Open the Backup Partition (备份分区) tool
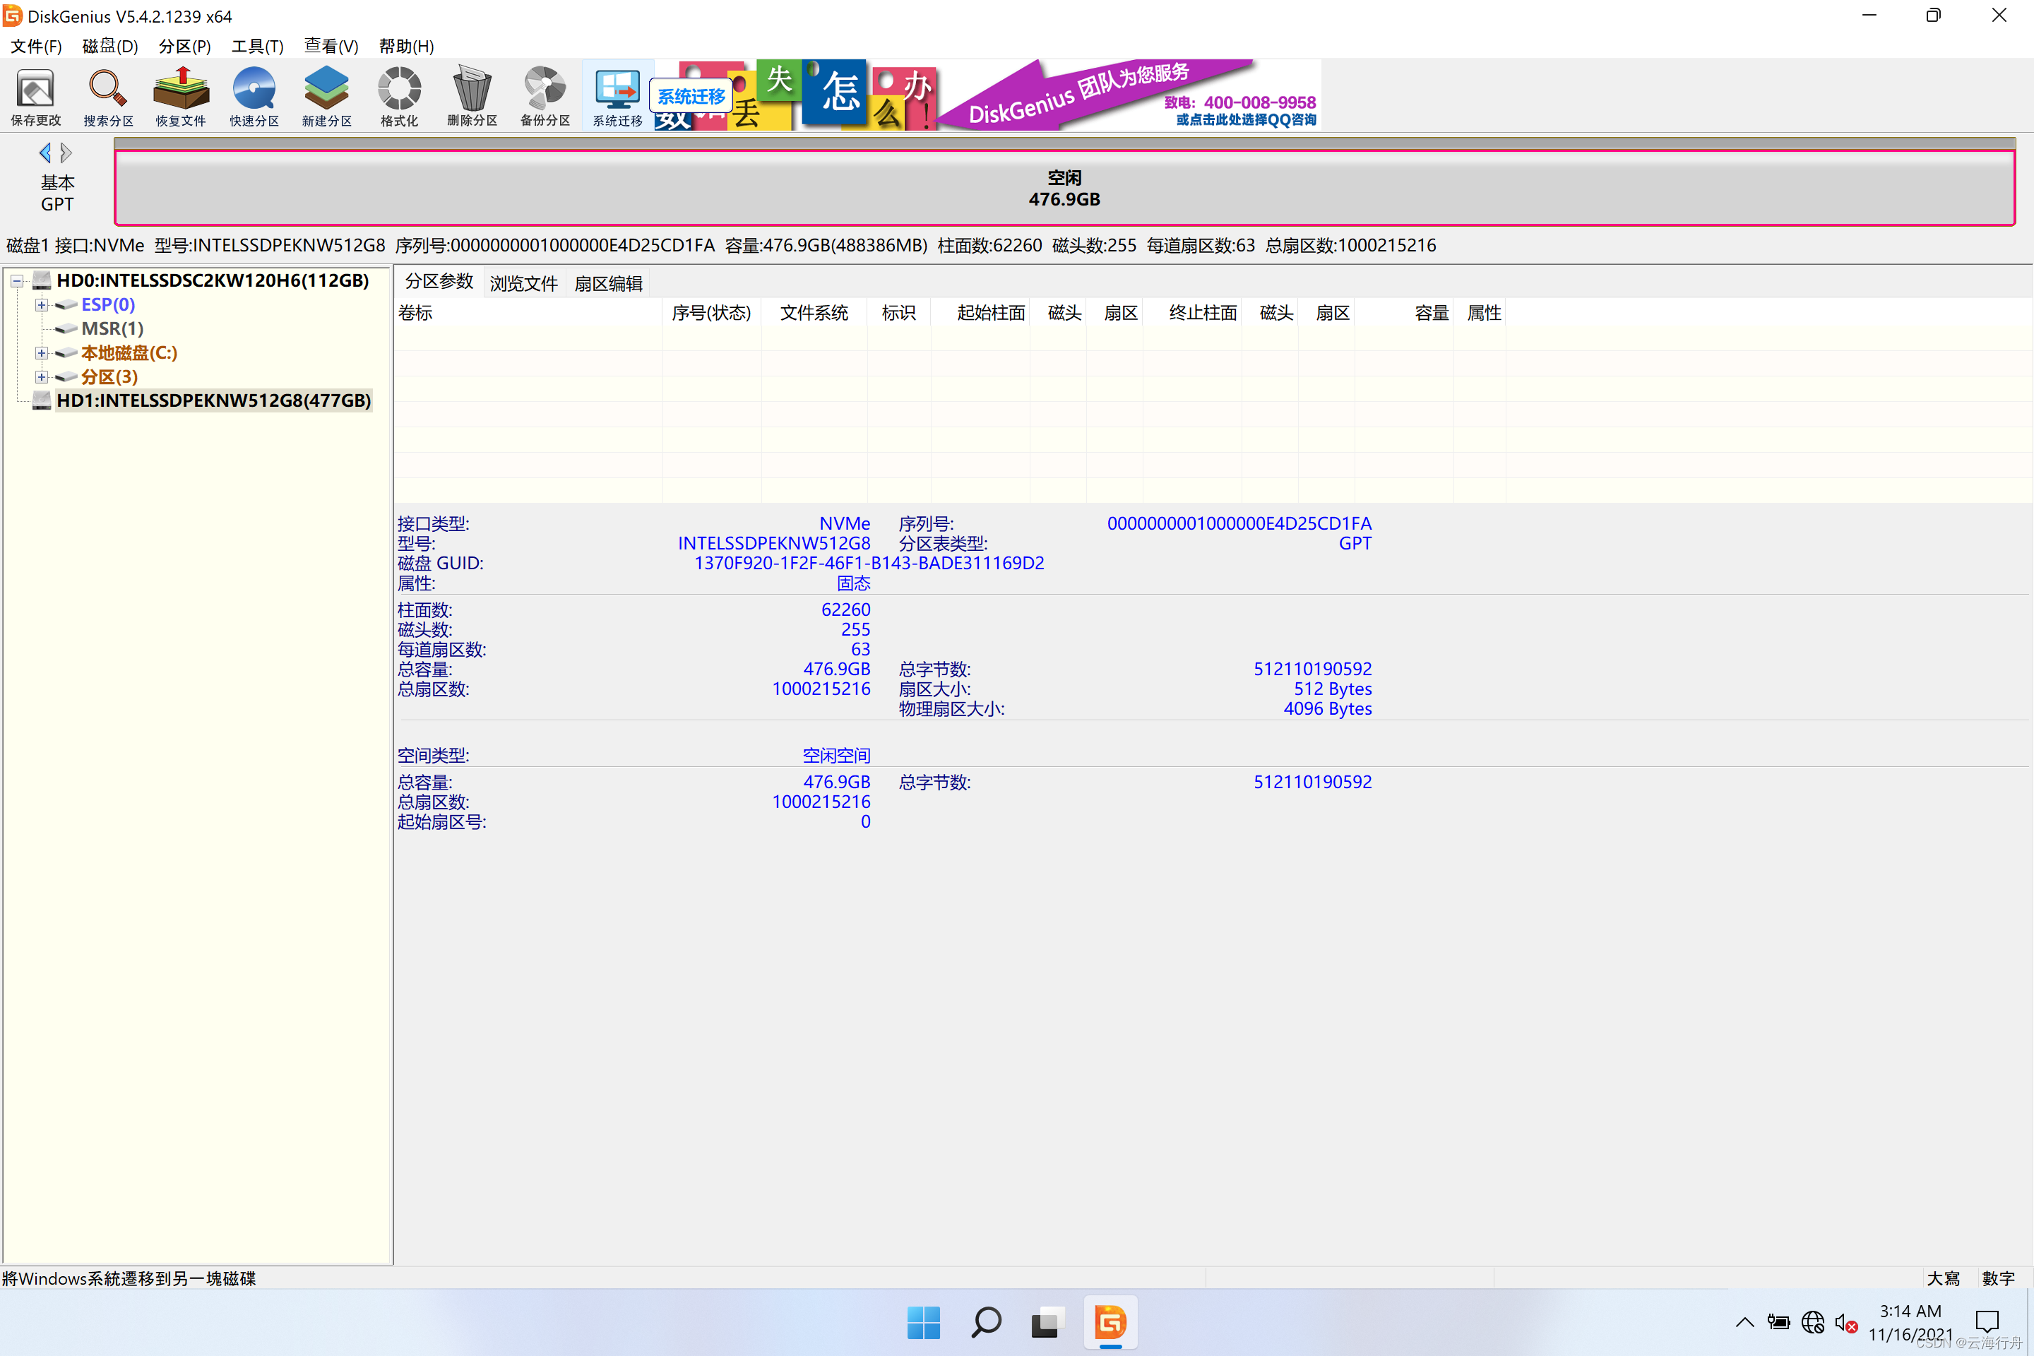The image size is (2034, 1356). 545,97
